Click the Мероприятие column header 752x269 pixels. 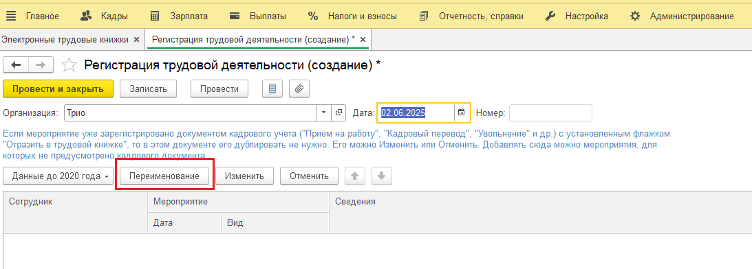[238, 202]
